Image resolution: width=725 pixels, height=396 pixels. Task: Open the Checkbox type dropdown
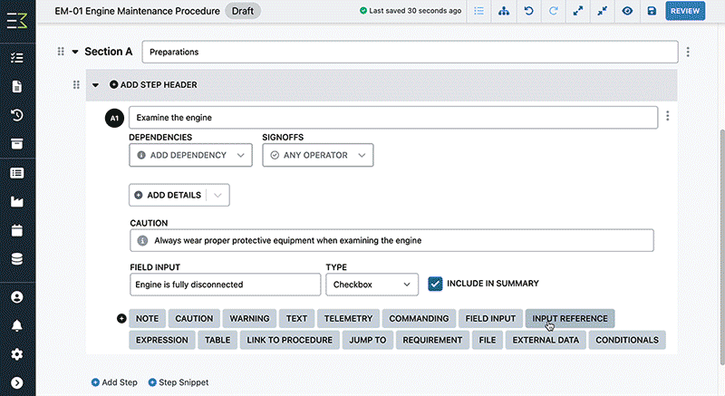(372, 285)
